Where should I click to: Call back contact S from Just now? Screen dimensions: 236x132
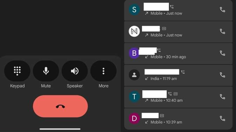point(222,10)
